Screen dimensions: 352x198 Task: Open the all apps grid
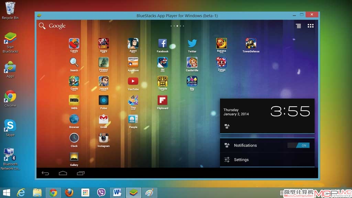click(x=311, y=26)
